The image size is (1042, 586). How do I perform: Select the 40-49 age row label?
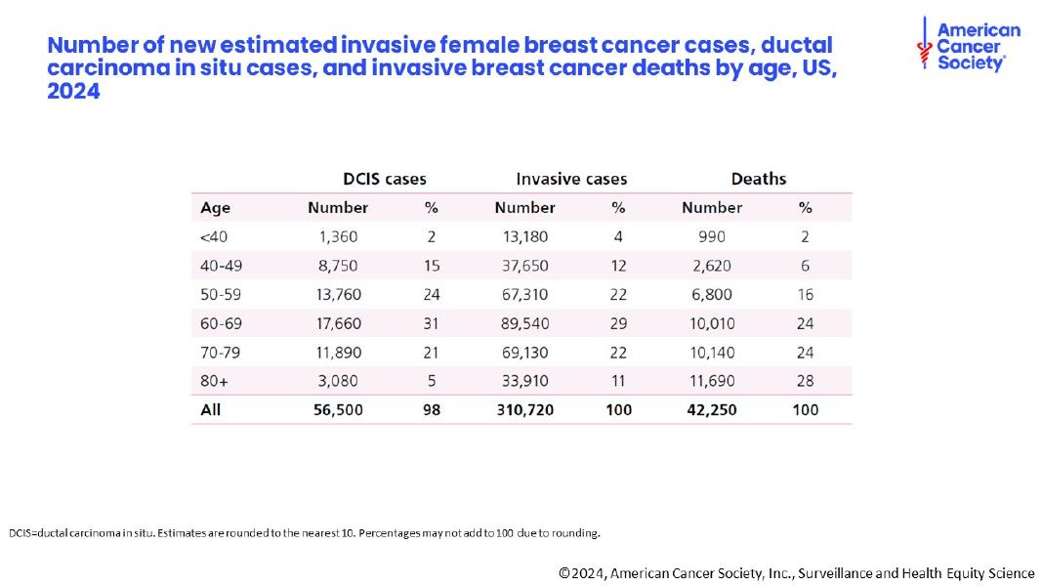tap(219, 266)
